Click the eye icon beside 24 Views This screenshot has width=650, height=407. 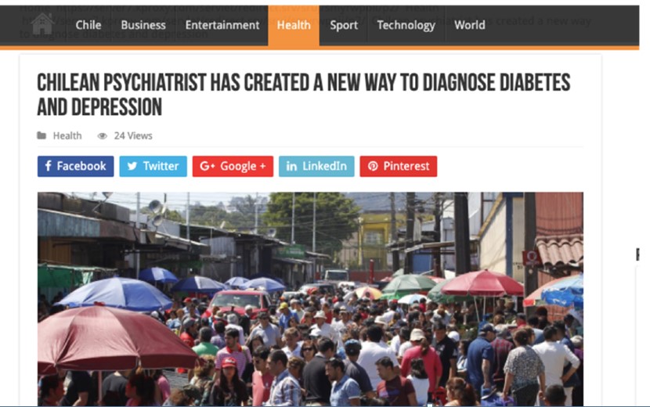[102, 136]
